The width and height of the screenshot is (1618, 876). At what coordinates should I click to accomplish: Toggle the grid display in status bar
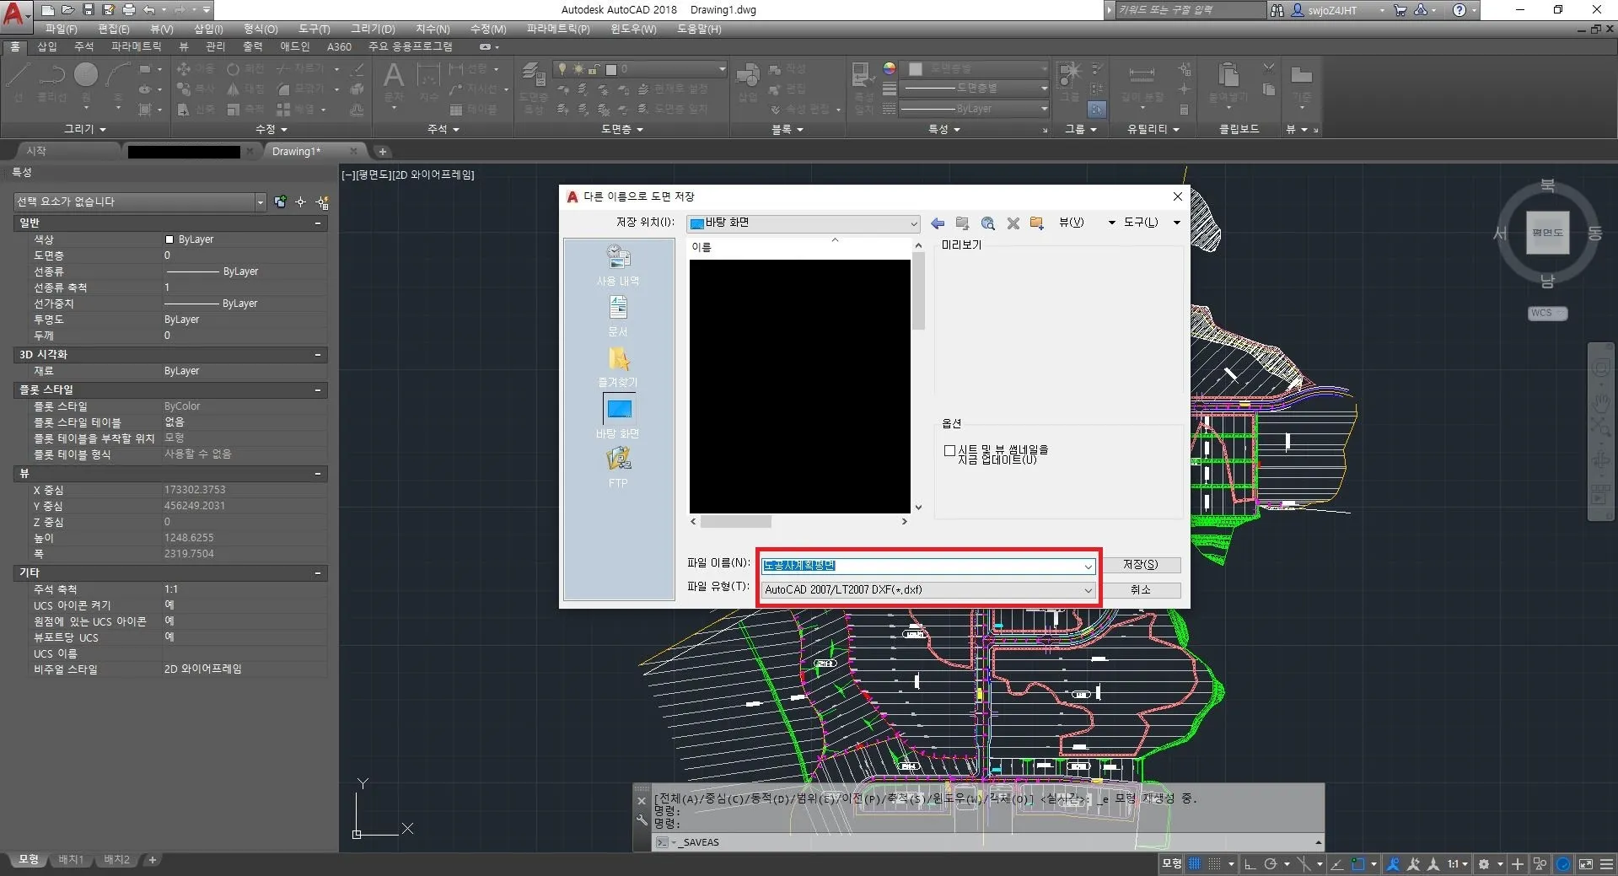[x=1195, y=864]
